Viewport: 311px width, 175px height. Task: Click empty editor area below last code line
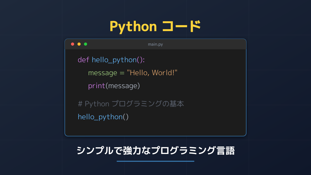[155, 128]
